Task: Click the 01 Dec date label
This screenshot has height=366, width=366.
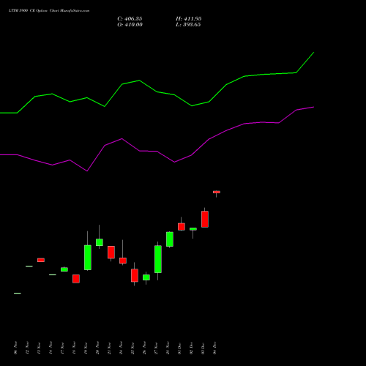Action: [179, 348]
